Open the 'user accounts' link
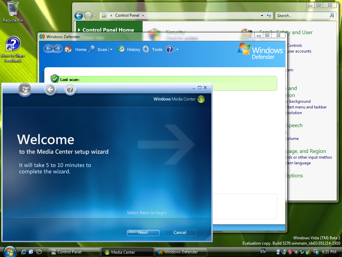Image resolution: width=342 pixels, height=257 pixels. tap(299, 51)
